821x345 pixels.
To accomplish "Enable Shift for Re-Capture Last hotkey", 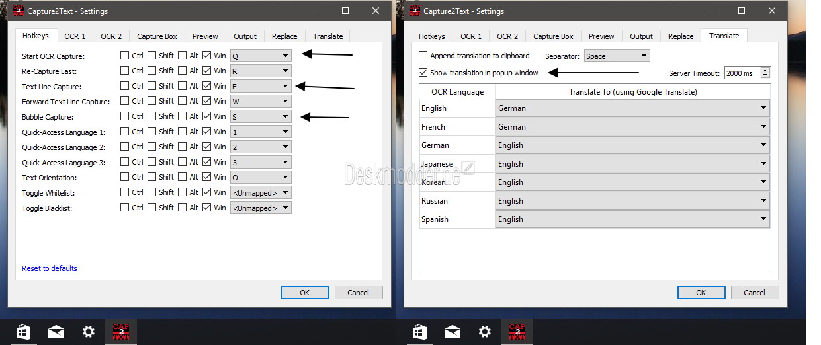I will [x=151, y=71].
